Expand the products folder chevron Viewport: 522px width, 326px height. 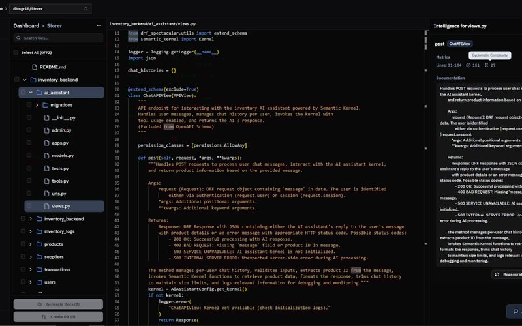click(31, 244)
